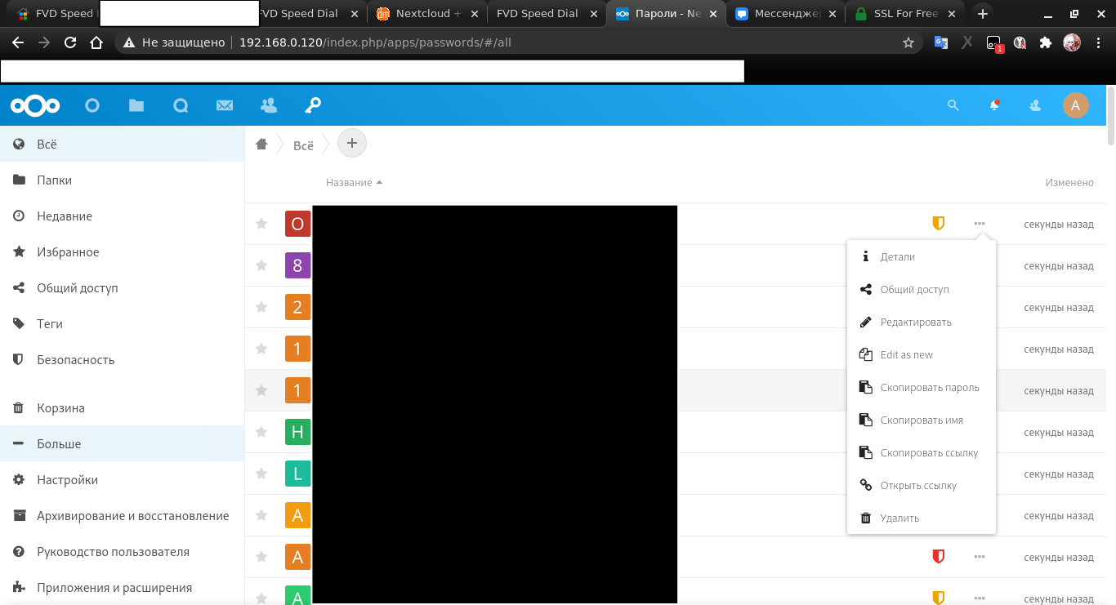The height and width of the screenshot is (605, 1116).
Task: Click the yellow security shield on first row
Action: tap(938, 224)
